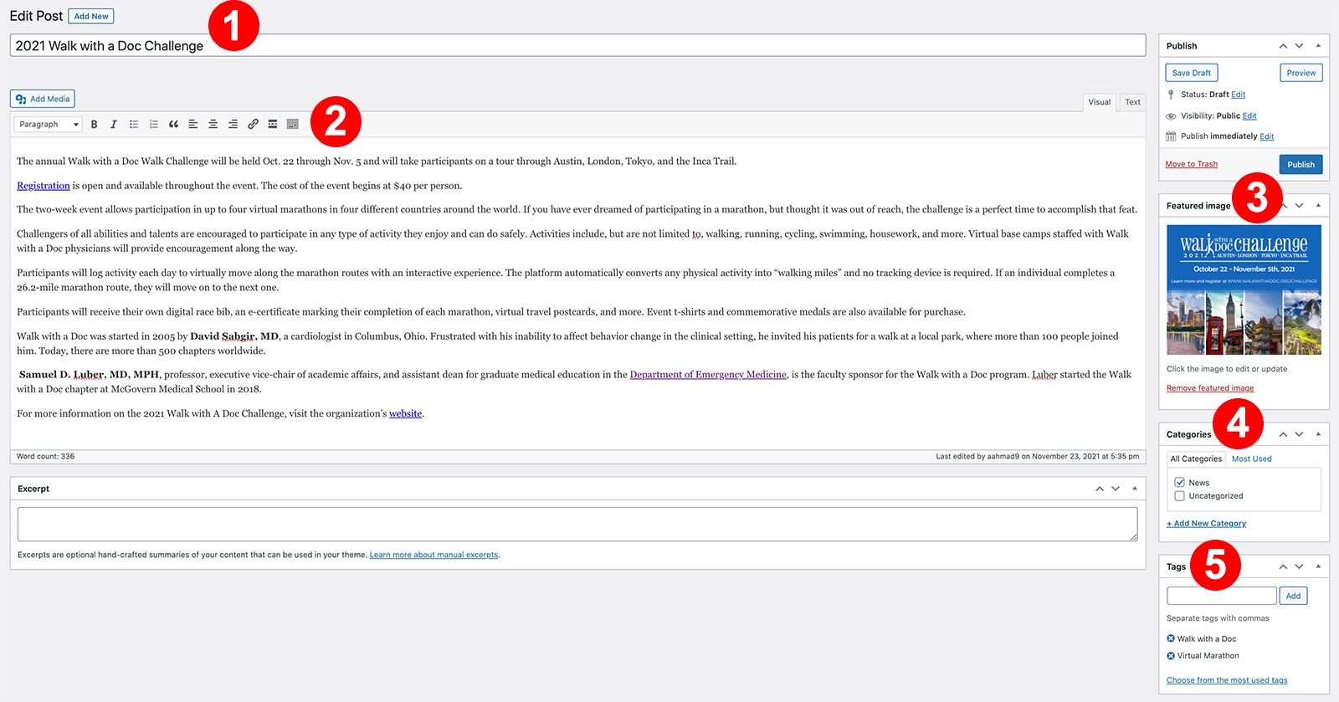Uncheck the News category checkbox
Viewport: 1339px width, 702px height.
coord(1179,483)
